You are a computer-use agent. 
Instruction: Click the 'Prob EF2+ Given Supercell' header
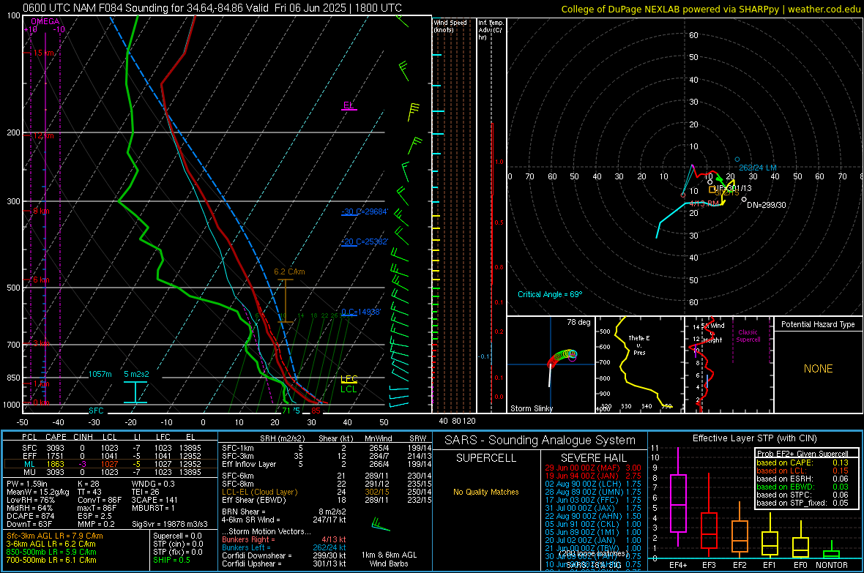[x=802, y=454]
